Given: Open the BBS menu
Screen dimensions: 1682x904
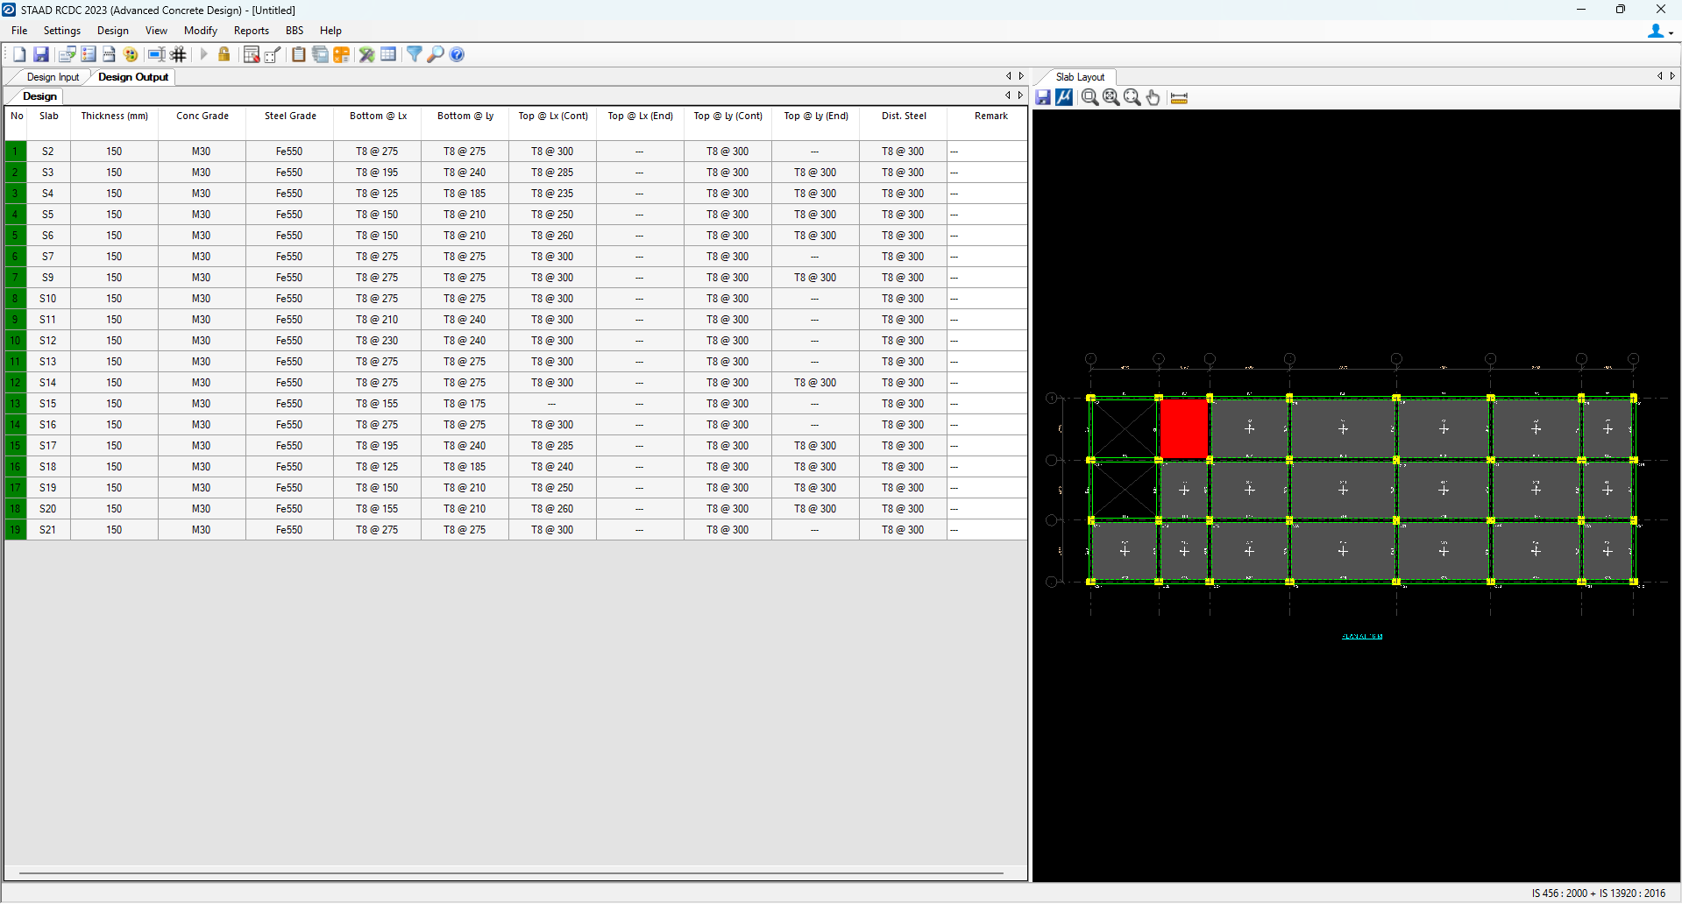Looking at the screenshot, I should coord(295,31).
